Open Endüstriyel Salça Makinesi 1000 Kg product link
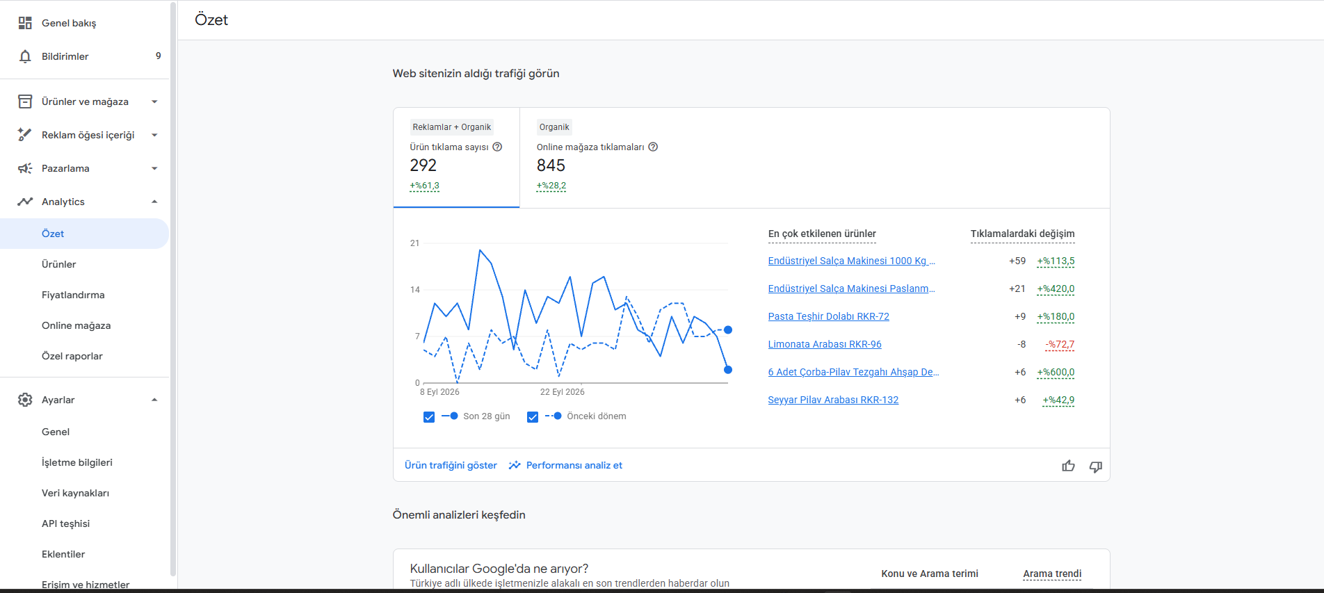Viewport: 1324px width, 593px height. [x=851, y=261]
